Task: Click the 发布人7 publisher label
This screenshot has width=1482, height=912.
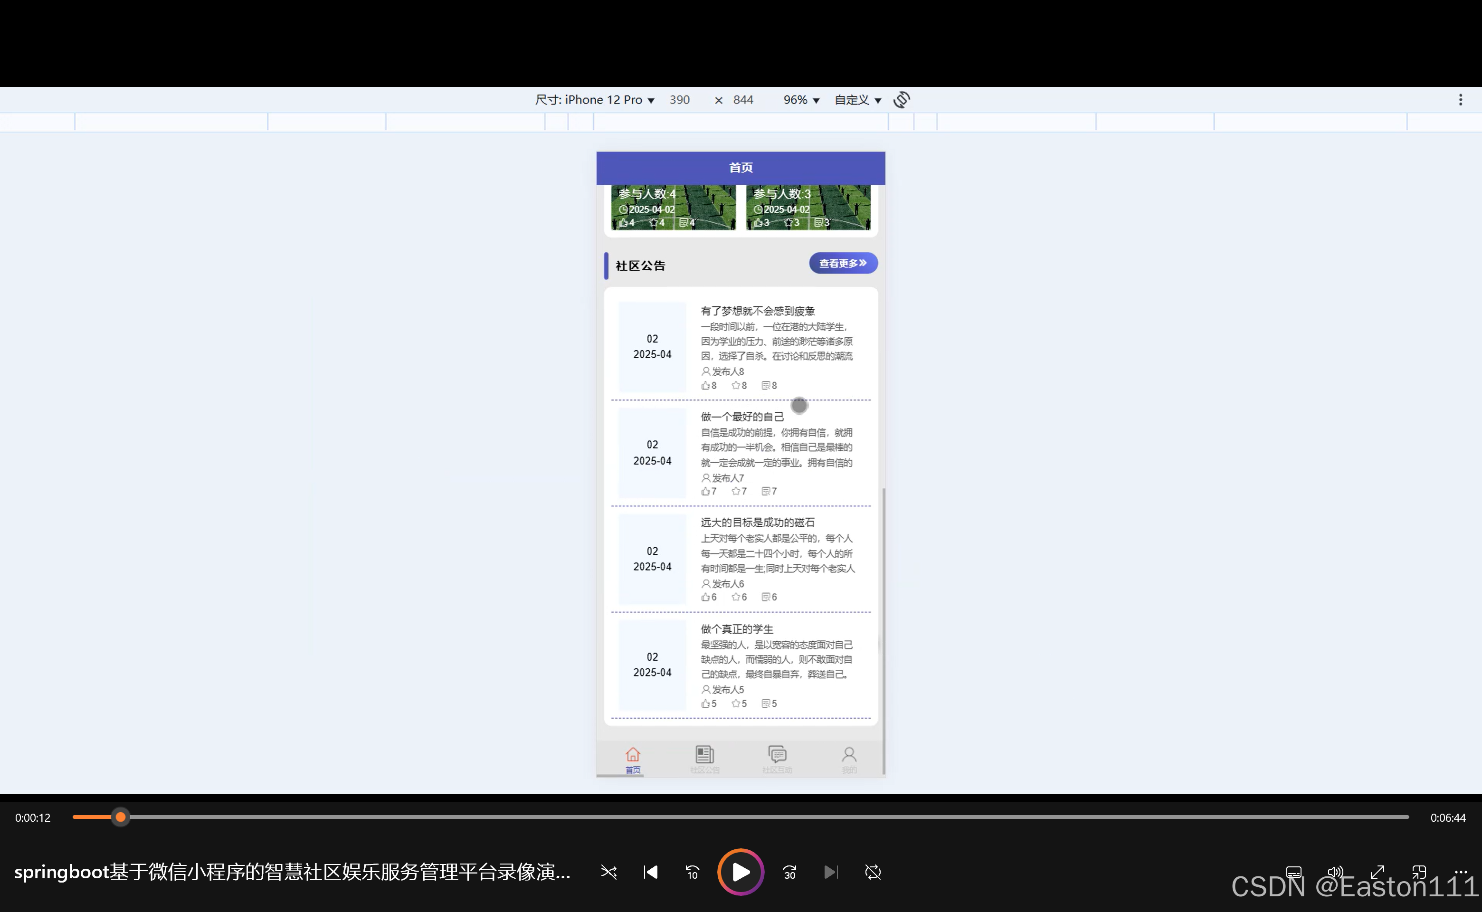Action: (722, 478)
